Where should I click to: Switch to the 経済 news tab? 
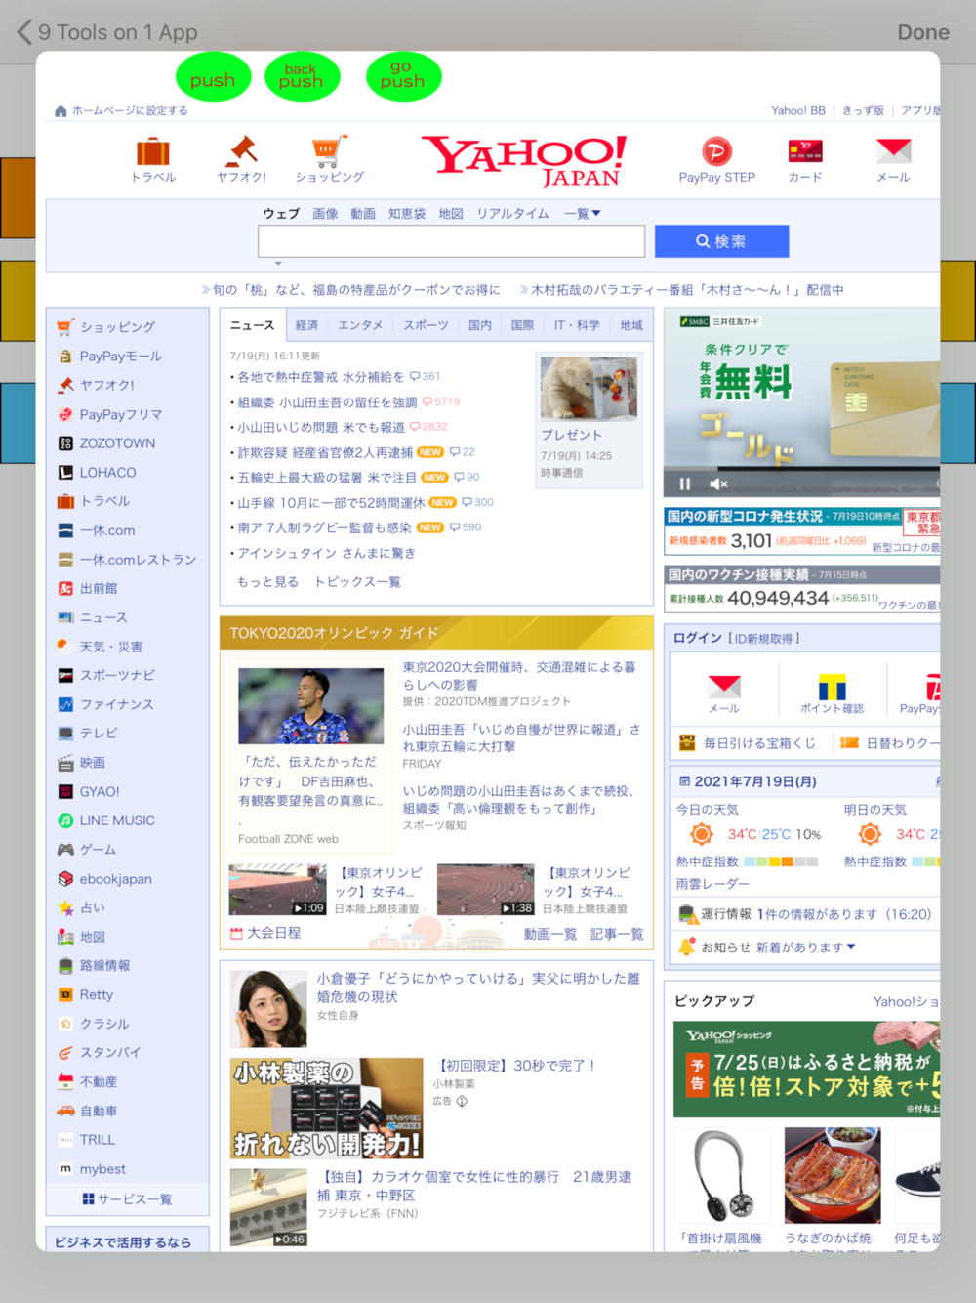pyautogui.click(x=306, y=325)
